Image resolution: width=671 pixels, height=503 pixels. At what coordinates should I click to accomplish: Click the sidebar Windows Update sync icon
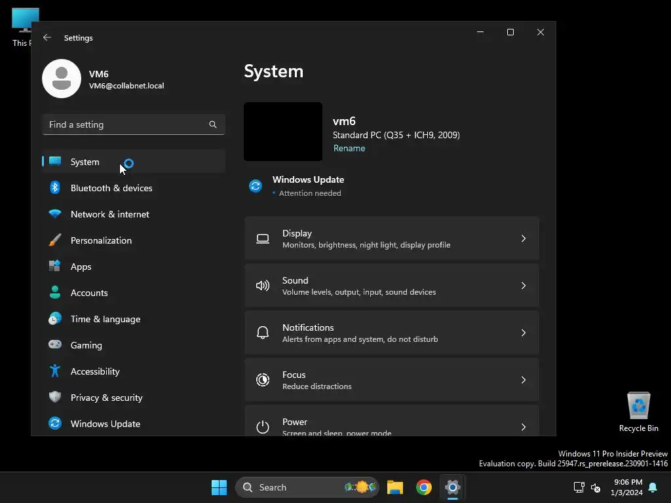click(x=55, y=423)
